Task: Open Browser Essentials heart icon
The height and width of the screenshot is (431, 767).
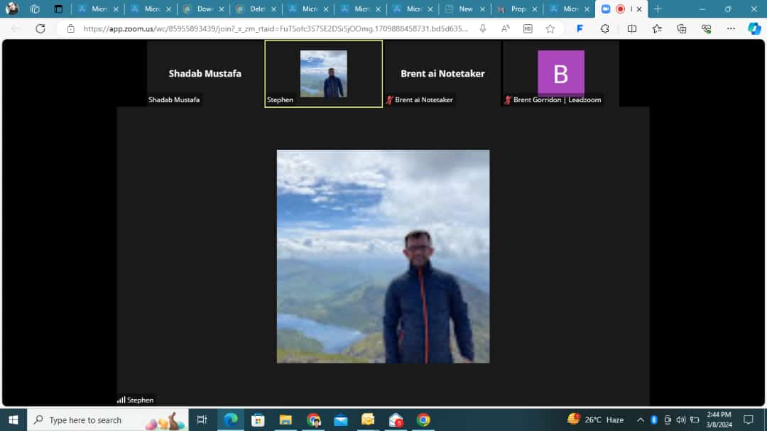Action: point(707,29)
